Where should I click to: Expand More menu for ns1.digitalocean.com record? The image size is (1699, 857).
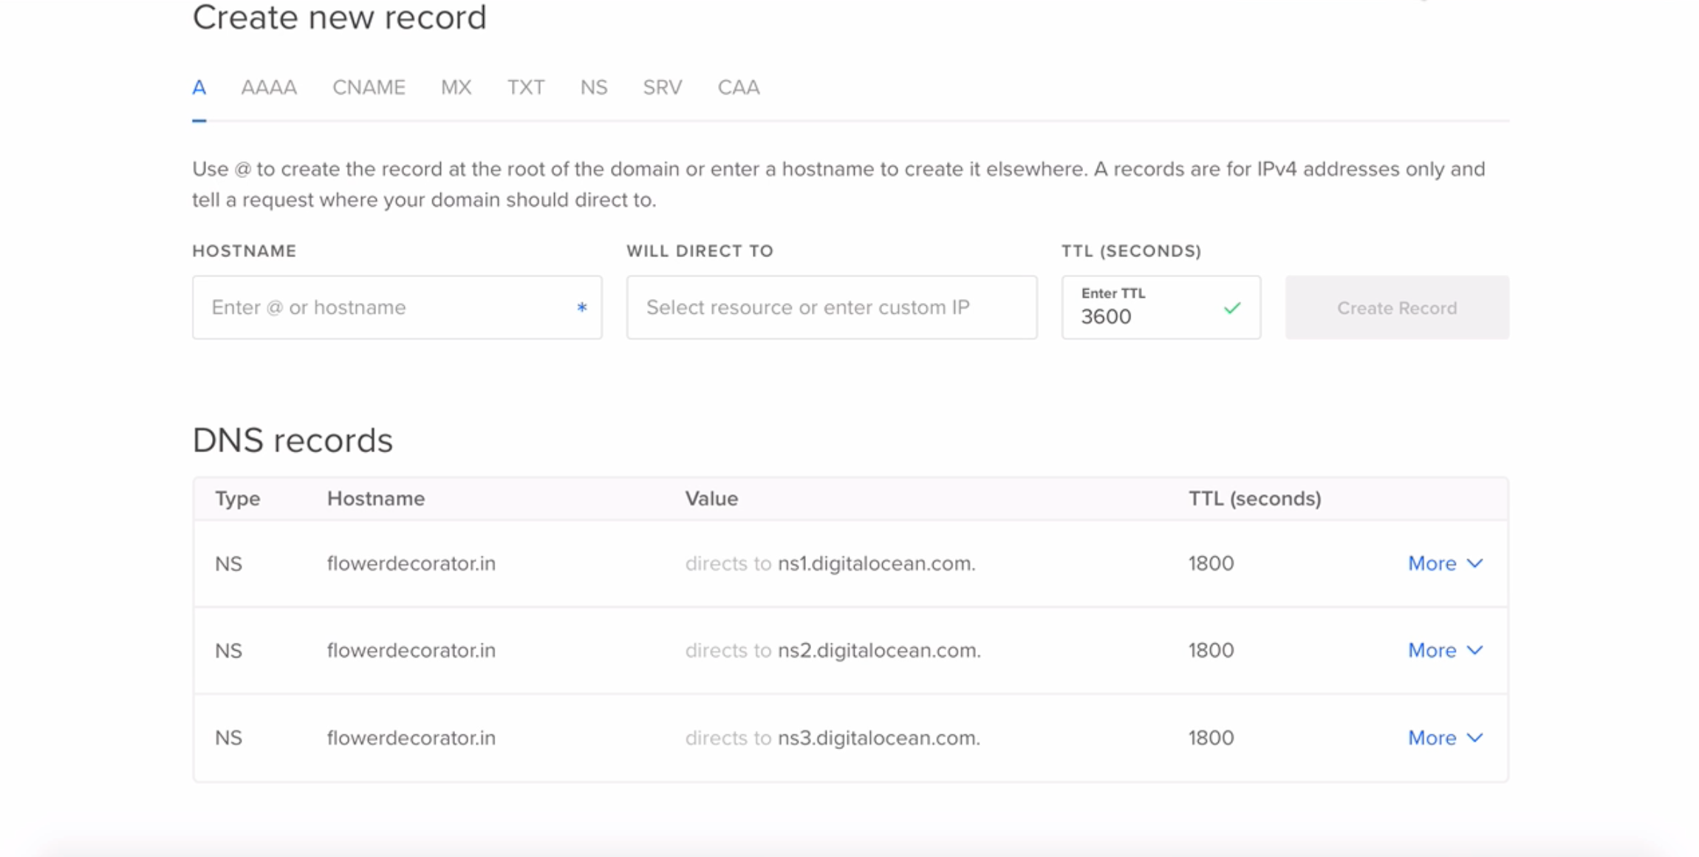pyautogui.click(x=1444, y=564)
